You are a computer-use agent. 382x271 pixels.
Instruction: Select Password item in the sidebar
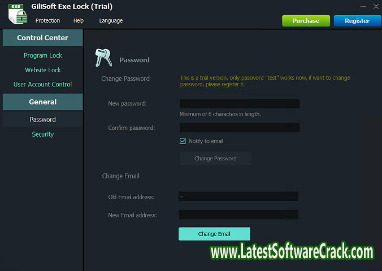click(x=42, y=120)
